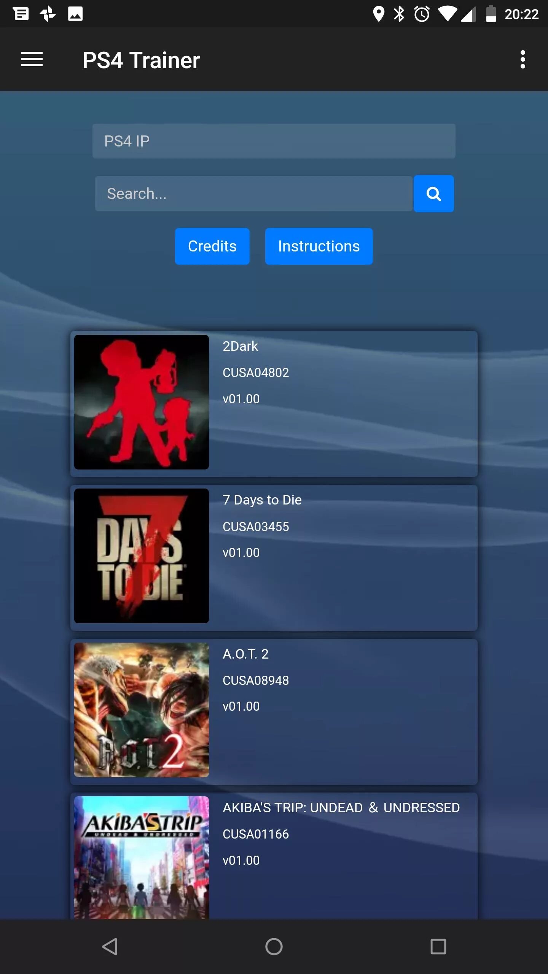Open the Instructions button
This screenshot has width=548, height=974.
click(x=319, y=246)
